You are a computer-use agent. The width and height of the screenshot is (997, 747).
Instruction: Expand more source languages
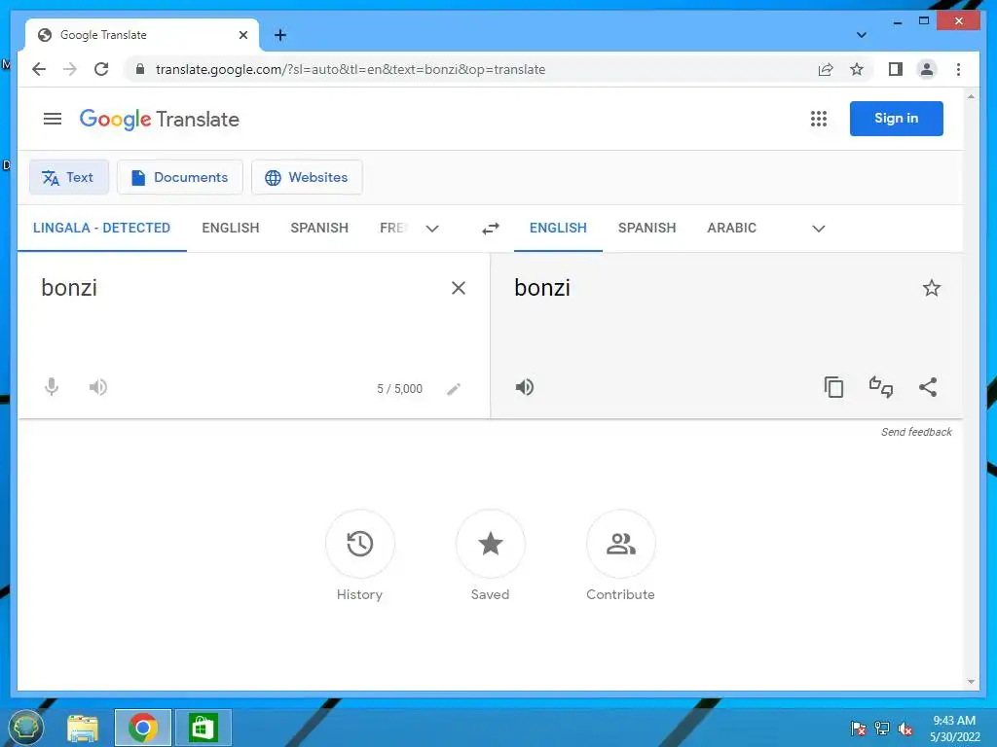click(432, 229)
